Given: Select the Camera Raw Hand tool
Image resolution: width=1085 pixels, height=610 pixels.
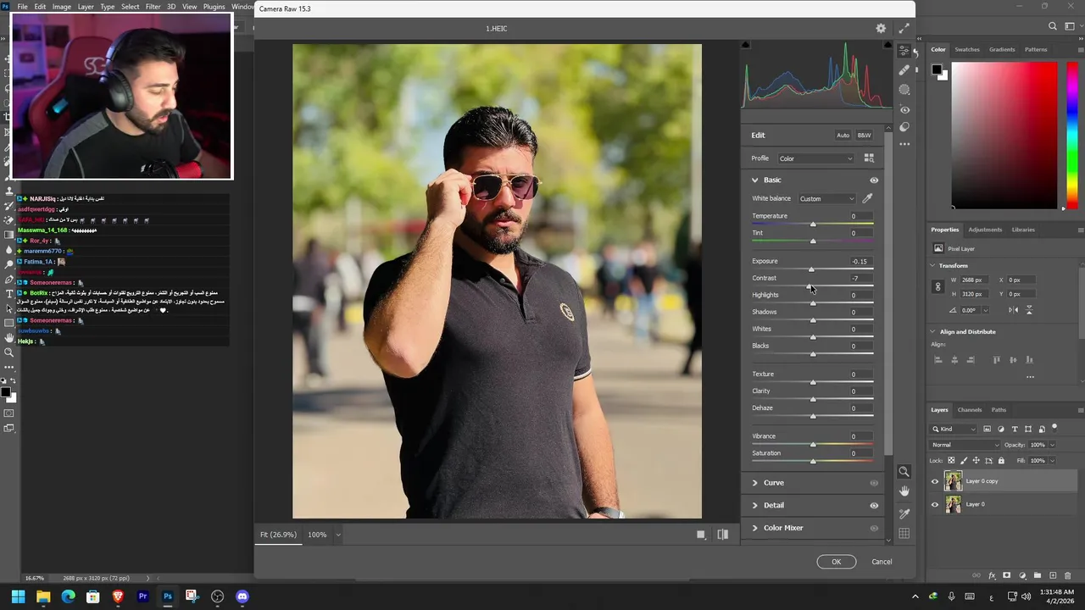Looking at the screenshot, I should (904, 491).
